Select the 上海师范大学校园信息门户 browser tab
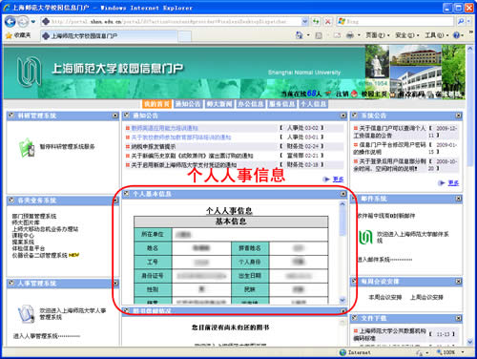Image resolution: width=477 pixels, height=359 pixels. click(x=109, y=36)
